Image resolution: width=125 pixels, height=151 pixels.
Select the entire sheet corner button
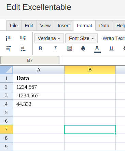coord(6,70)
